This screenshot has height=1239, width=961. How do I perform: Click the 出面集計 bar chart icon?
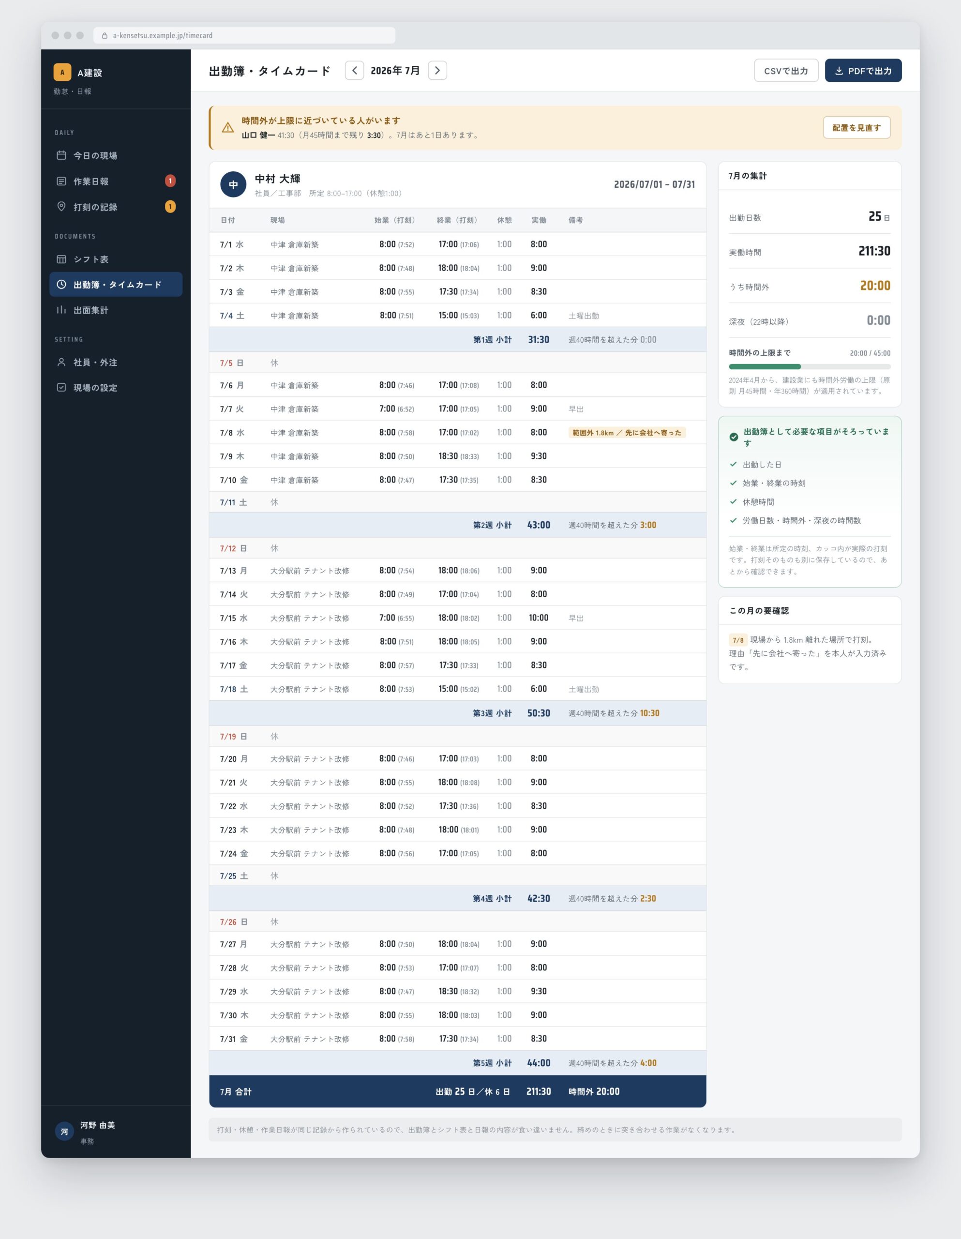(61, 310)
